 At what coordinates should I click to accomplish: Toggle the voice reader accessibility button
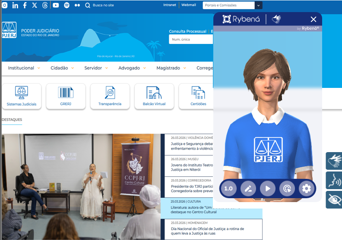(334, 180)
